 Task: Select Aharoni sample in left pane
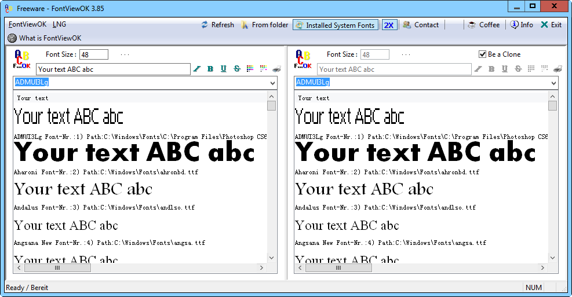[x=134, y=152]
